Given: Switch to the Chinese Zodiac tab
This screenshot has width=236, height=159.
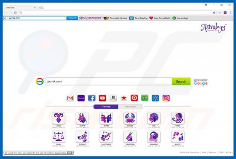Looking at the screenshot, I should point(131,107).
